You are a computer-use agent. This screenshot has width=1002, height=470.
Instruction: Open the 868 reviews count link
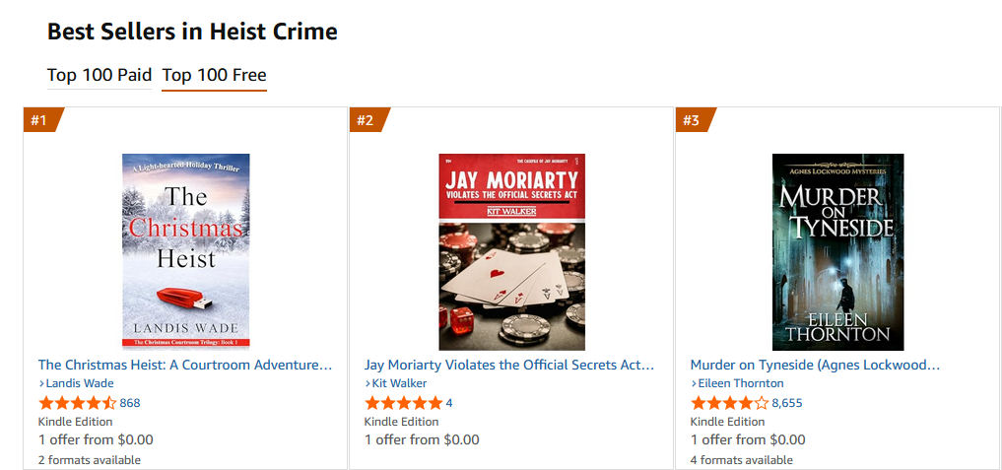click(130, 403)
